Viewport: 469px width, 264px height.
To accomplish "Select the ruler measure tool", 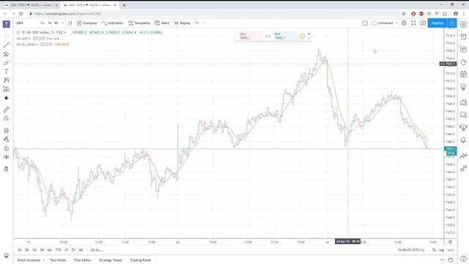I will (7, 110).
